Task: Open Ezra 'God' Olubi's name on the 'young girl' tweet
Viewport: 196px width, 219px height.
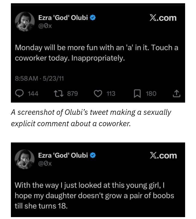Action: pyautogui.click(x=63, y=155)
